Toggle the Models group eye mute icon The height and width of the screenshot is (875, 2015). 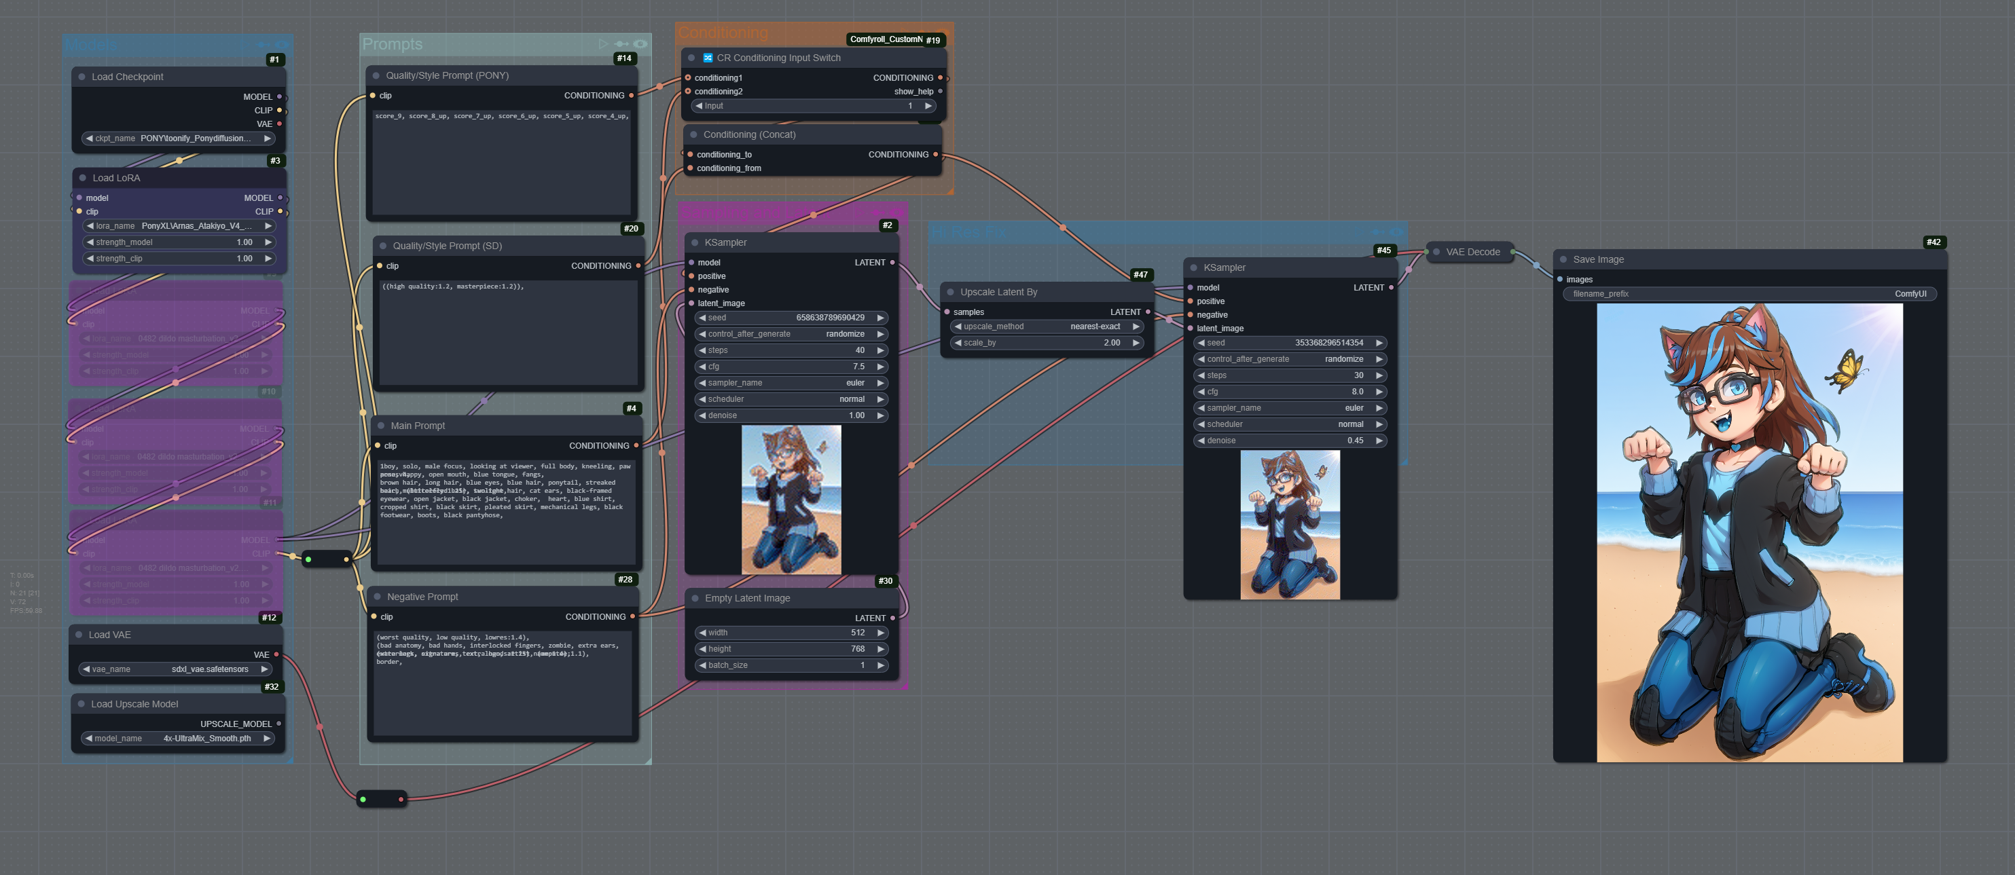point(282,45)
